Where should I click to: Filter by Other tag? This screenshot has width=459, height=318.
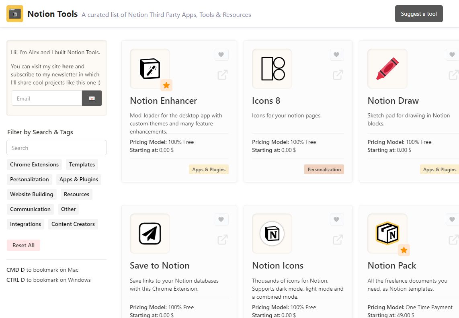(68, 209)
